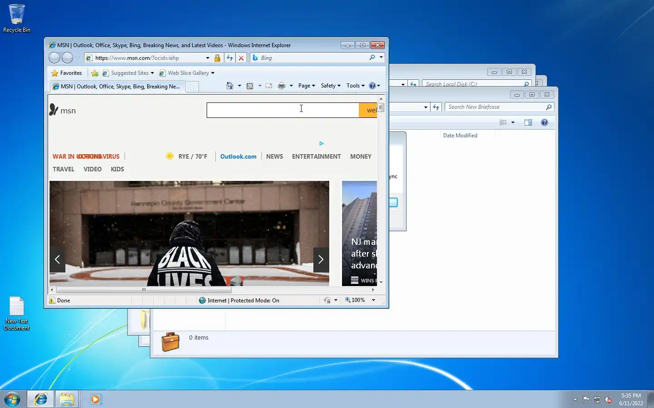Click the next slide arrow on news carousel

click(321, 260)
